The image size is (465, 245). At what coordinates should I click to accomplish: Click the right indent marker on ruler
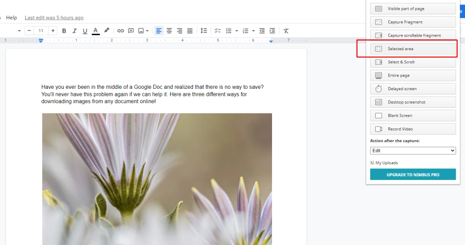[x=271, y=41]
